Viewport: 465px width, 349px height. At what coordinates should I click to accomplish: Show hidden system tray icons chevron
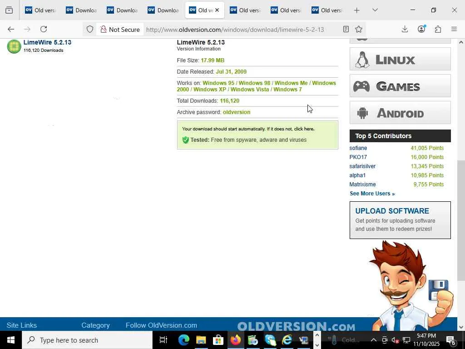[374, 340]
